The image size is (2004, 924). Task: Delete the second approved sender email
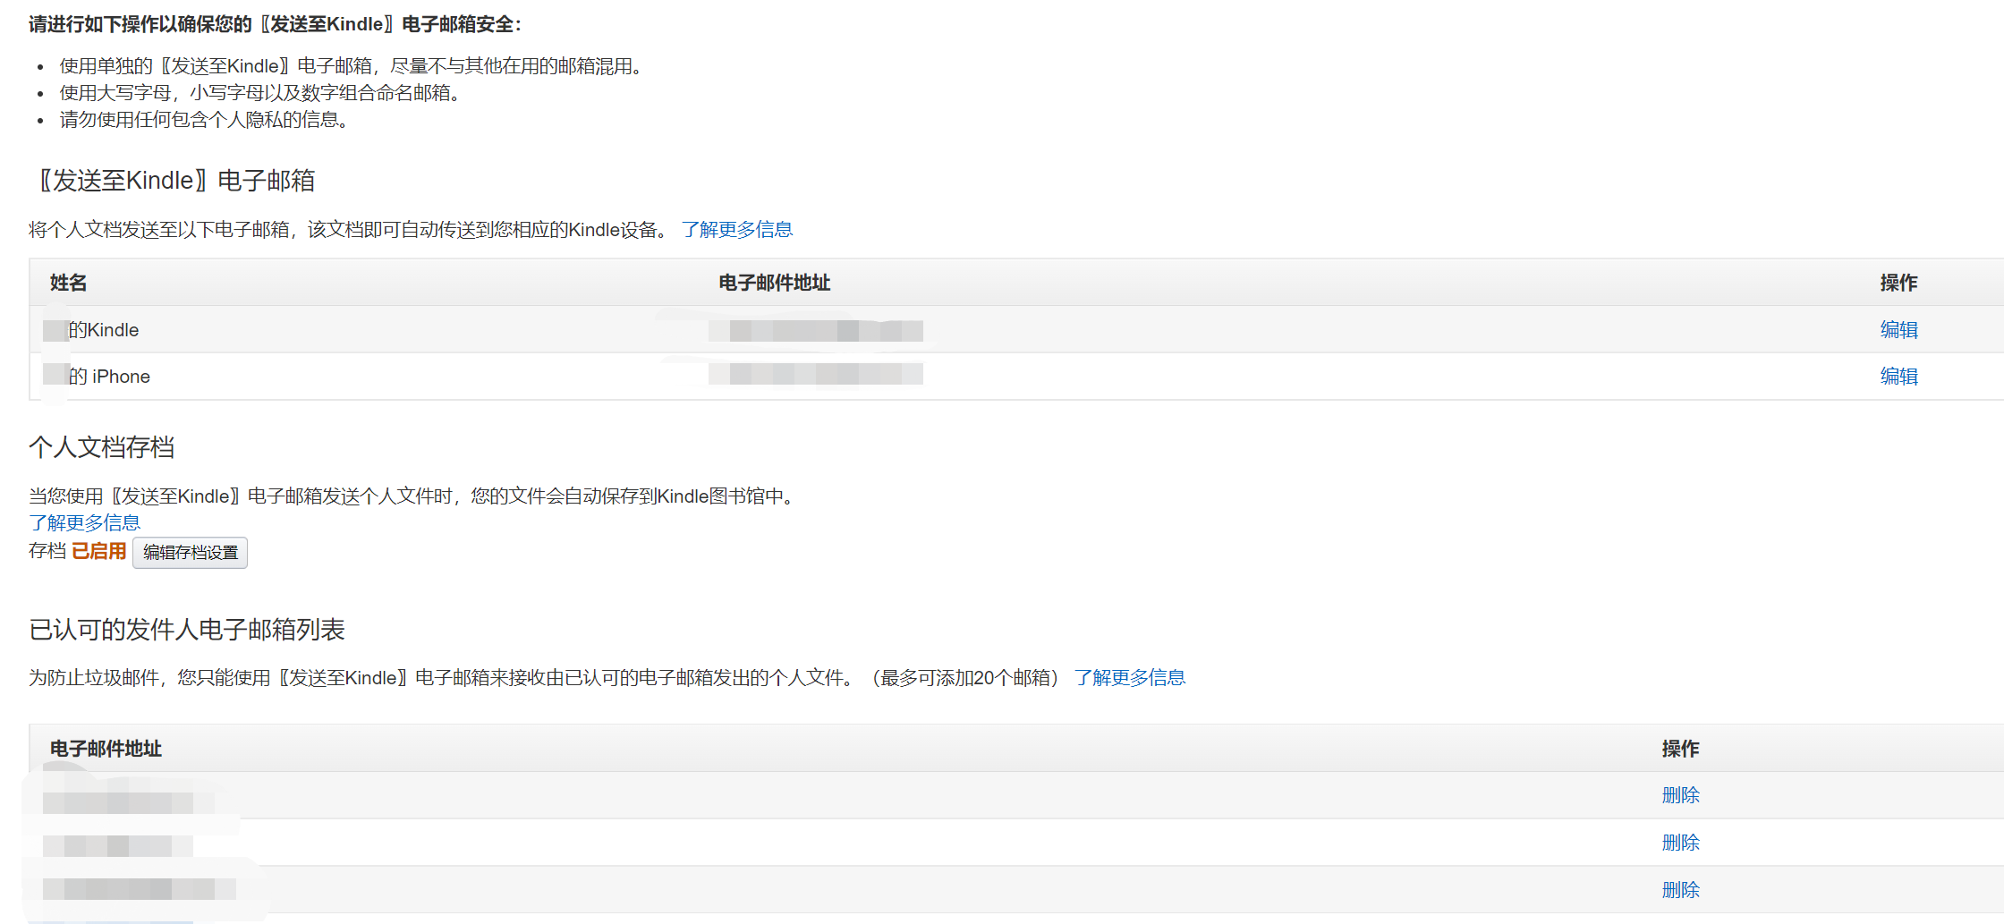(x=1680, y=843)
